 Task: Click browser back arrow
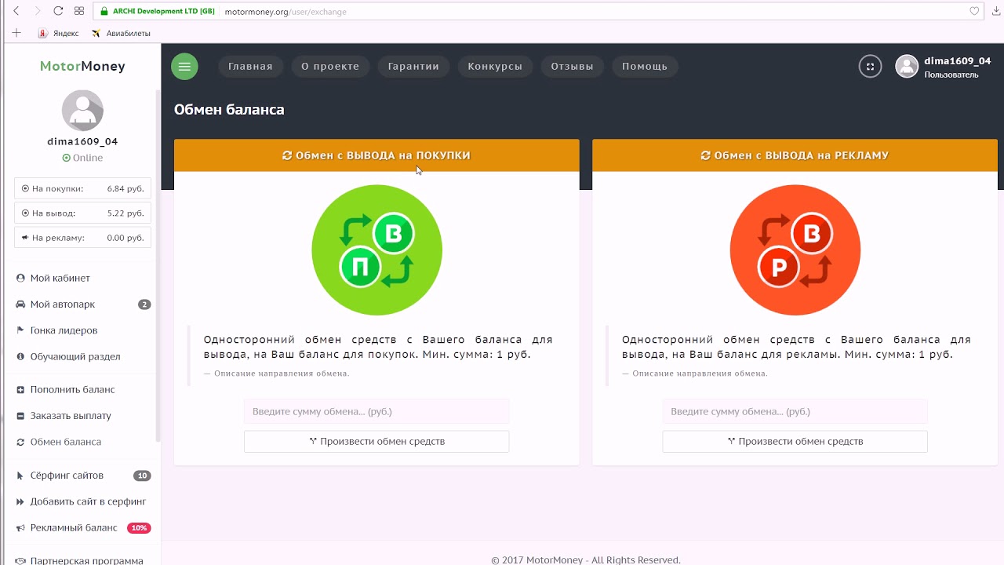click(16, 11)
